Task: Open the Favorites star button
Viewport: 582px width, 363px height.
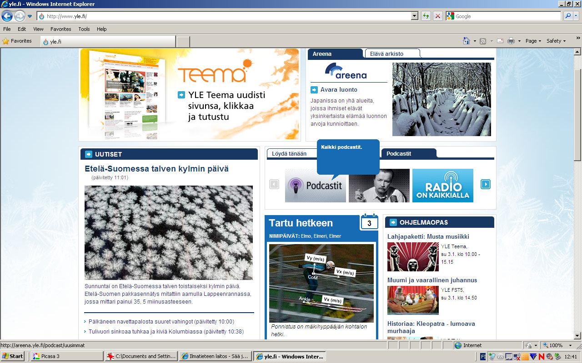Action: click(17, 41)
